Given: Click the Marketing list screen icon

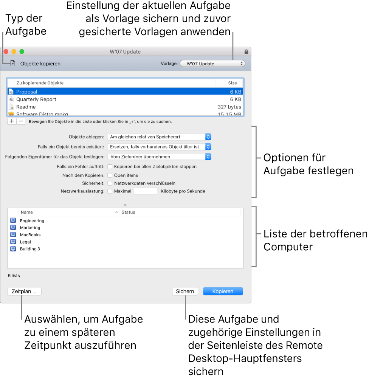Looking at the screenshot, I should (x=13, y=227).
